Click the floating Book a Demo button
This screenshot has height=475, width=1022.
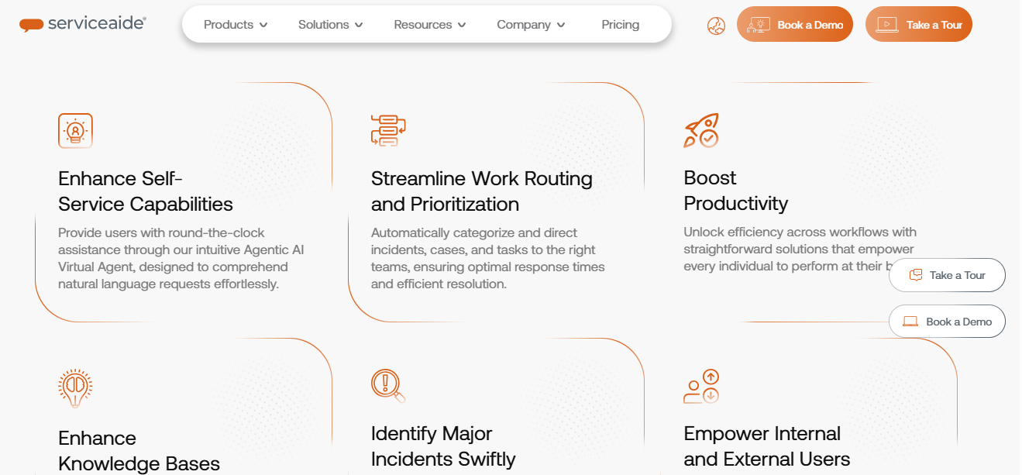[947, 322]
